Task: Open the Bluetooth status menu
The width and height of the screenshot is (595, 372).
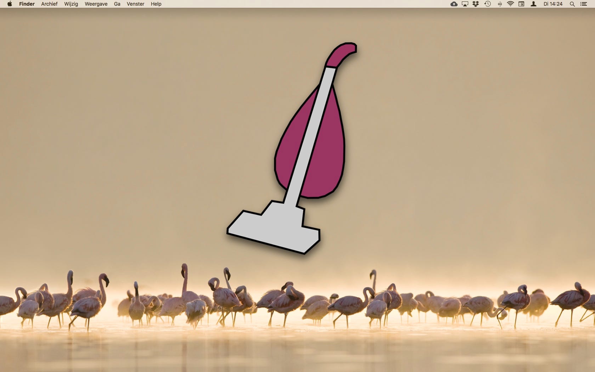Action: click(499, 4)
